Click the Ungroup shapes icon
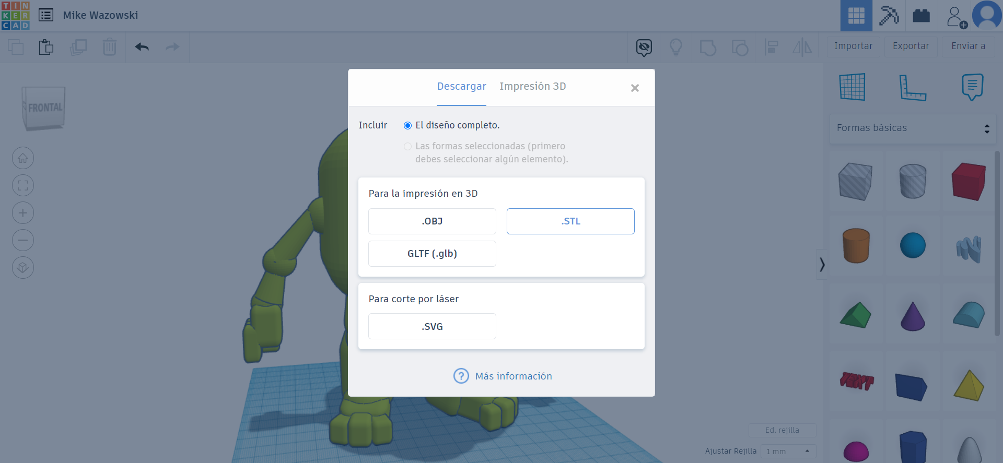 pyautogui.click(x=740, y=48)
